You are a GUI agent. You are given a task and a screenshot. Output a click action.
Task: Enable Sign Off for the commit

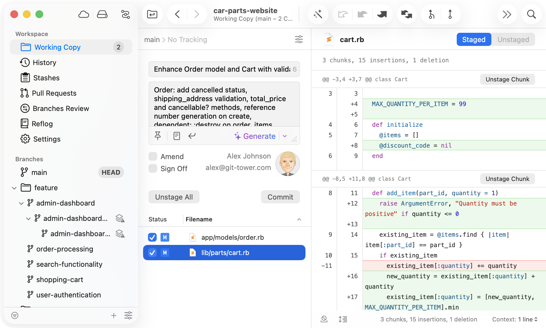point(153,168)
